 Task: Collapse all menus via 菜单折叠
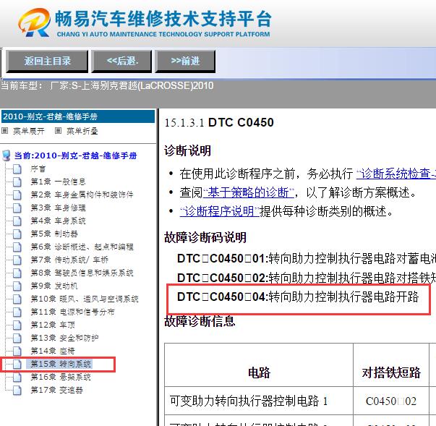coord(82,131)
